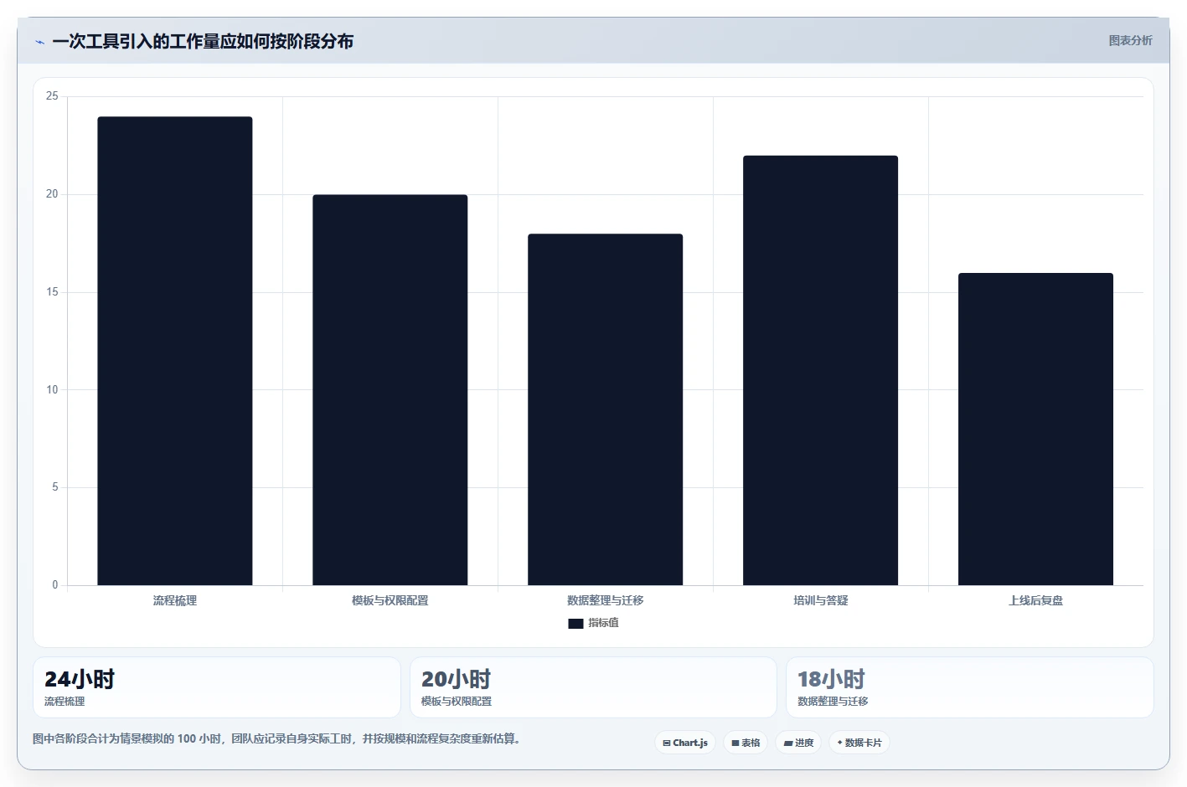The width and height of the screenshot is (1187, 787).
Task: Toggle the 指标值 legend label
Action: point(603,623)
